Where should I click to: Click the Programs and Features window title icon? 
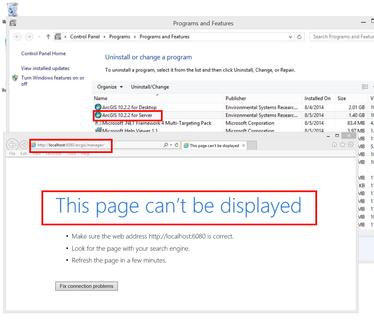[x=13, y=23]
